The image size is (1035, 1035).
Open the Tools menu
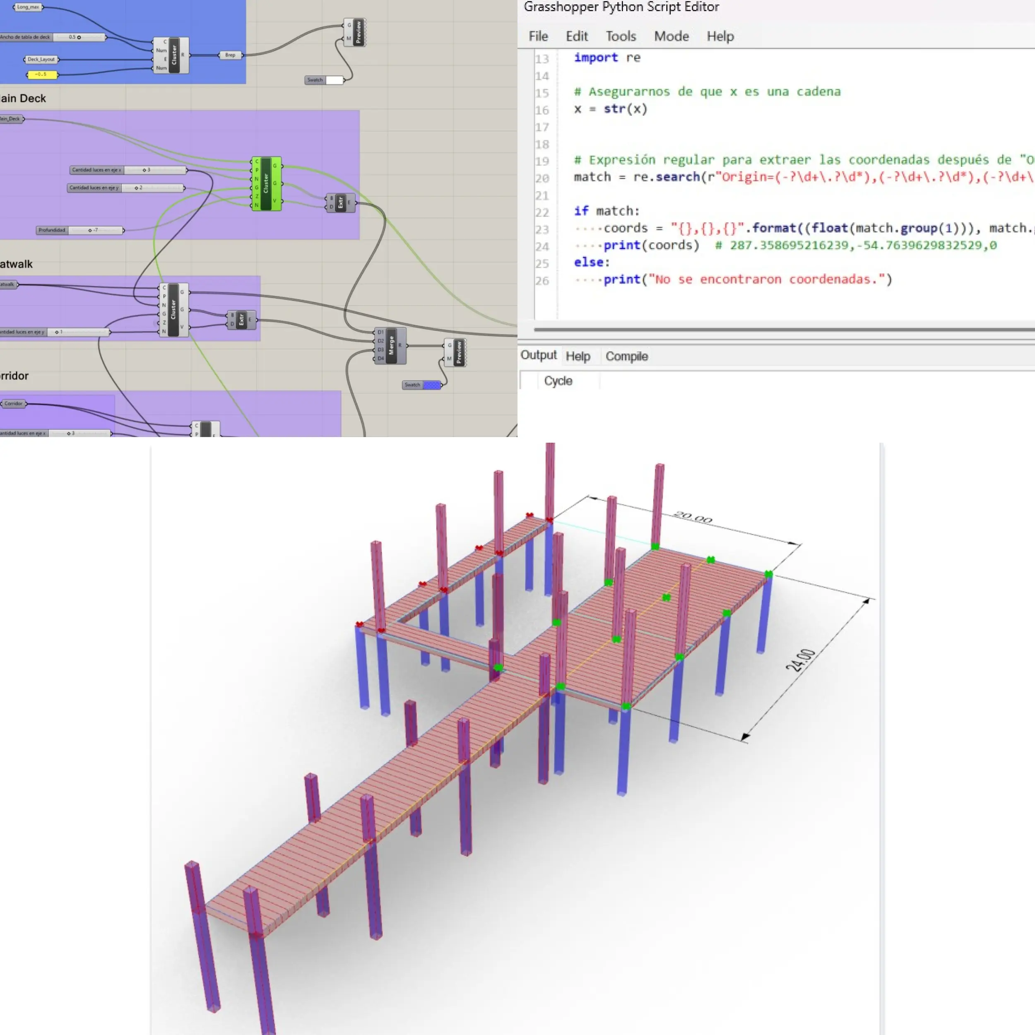point(620,36)
